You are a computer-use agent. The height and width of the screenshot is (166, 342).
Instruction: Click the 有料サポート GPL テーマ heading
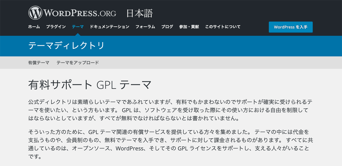[x=89, y=85]
